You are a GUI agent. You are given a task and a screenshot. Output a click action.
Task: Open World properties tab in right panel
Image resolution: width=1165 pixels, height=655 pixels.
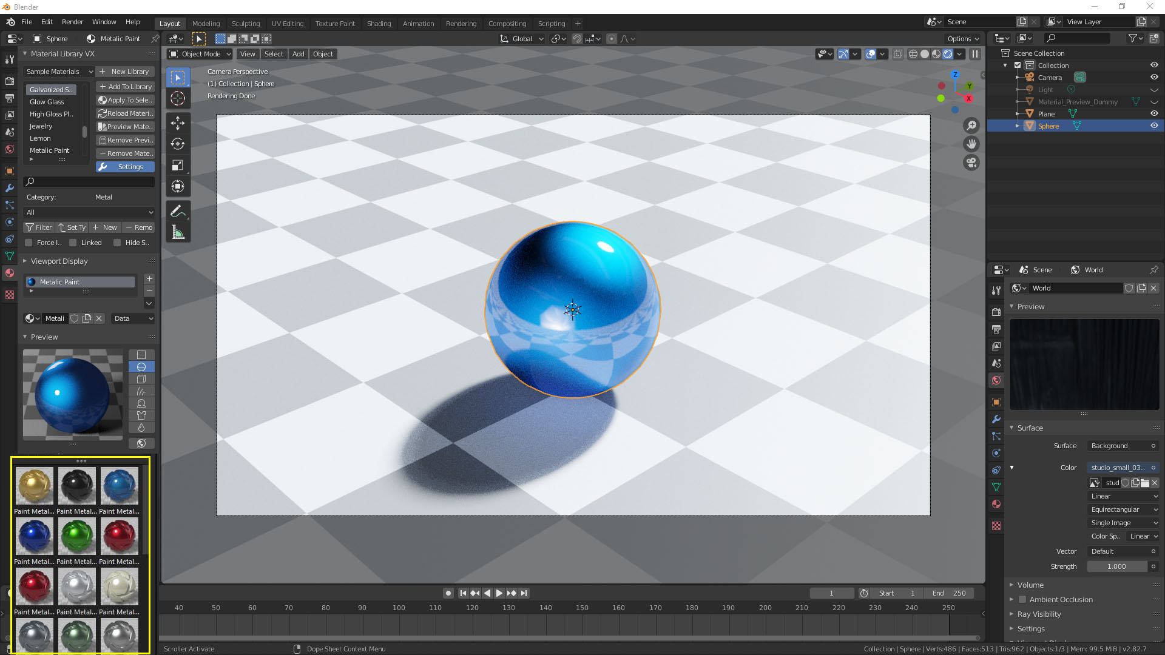pyautogui.click(x=996, y=380)
